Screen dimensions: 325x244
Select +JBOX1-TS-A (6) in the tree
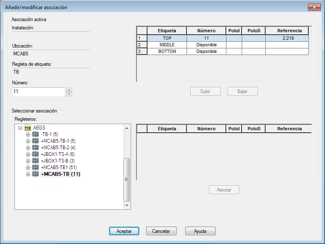(x=58, y=154)
